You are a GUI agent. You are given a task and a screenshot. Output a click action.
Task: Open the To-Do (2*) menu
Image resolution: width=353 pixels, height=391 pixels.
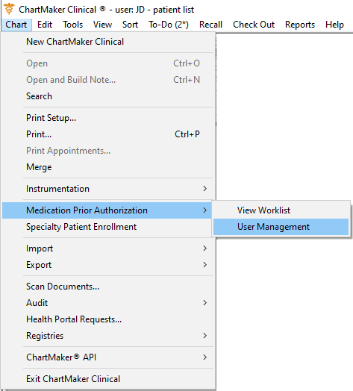(169, 25)
